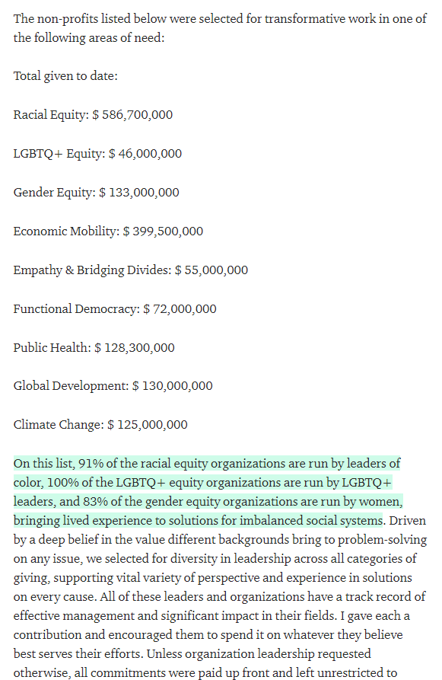Click the Global Development $130,000,000 line
The width and height of the screenshot is (442, 680).
[x=113, y=386]
